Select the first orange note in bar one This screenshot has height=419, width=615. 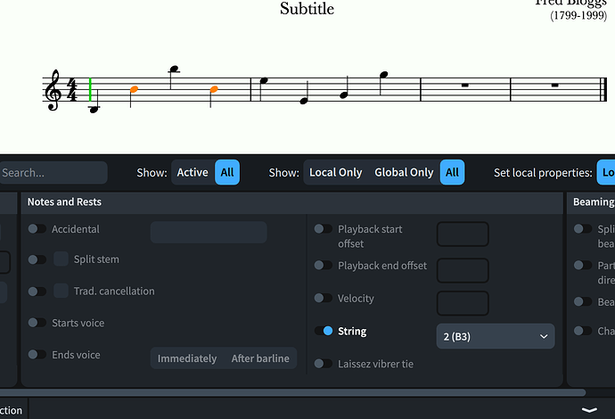[134, 89]
